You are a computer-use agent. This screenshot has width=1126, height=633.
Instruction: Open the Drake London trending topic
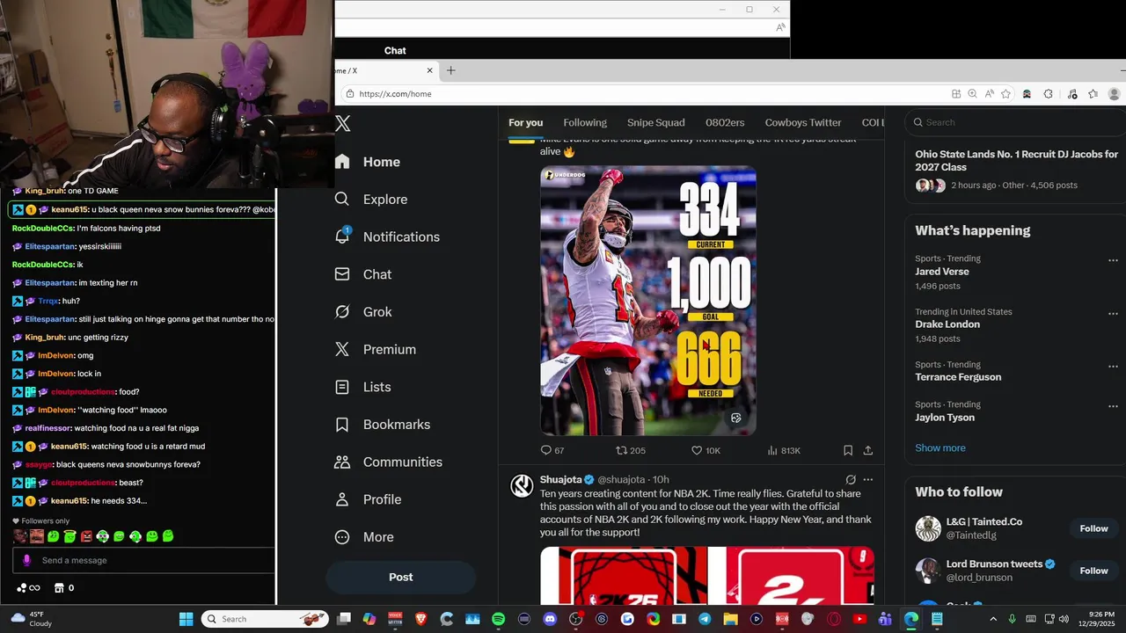[947, 324]
